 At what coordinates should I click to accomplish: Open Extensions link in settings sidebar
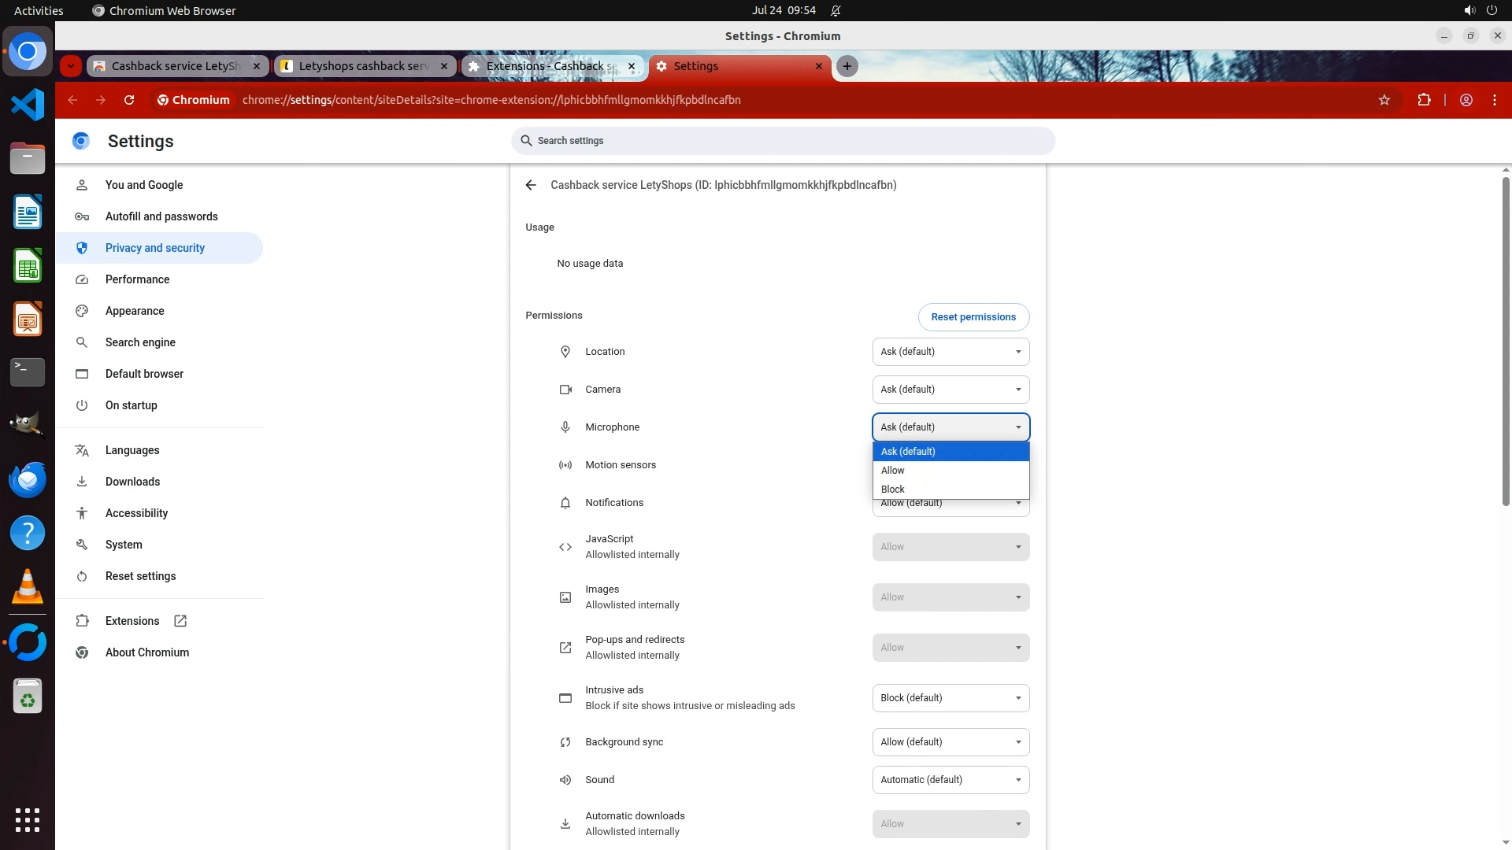(132, 621)
